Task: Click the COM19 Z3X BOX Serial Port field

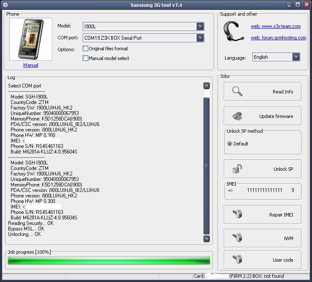Action: [143, 38]
